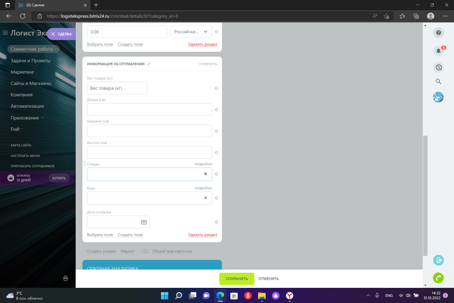Clear the Откуда field with X icon
Image resolution: width=454 pixels, height=303 pixels.
point(206,174)
